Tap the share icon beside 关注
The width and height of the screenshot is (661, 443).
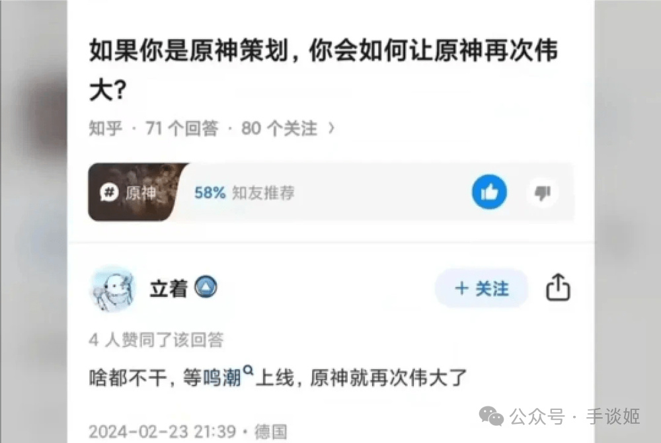558,287
